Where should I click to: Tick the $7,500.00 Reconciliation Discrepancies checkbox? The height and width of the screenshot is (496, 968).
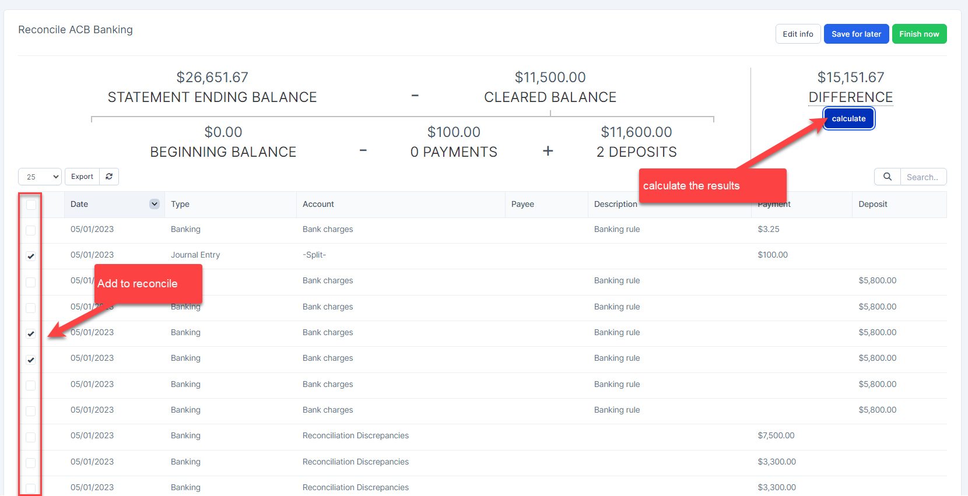point(31,437)
